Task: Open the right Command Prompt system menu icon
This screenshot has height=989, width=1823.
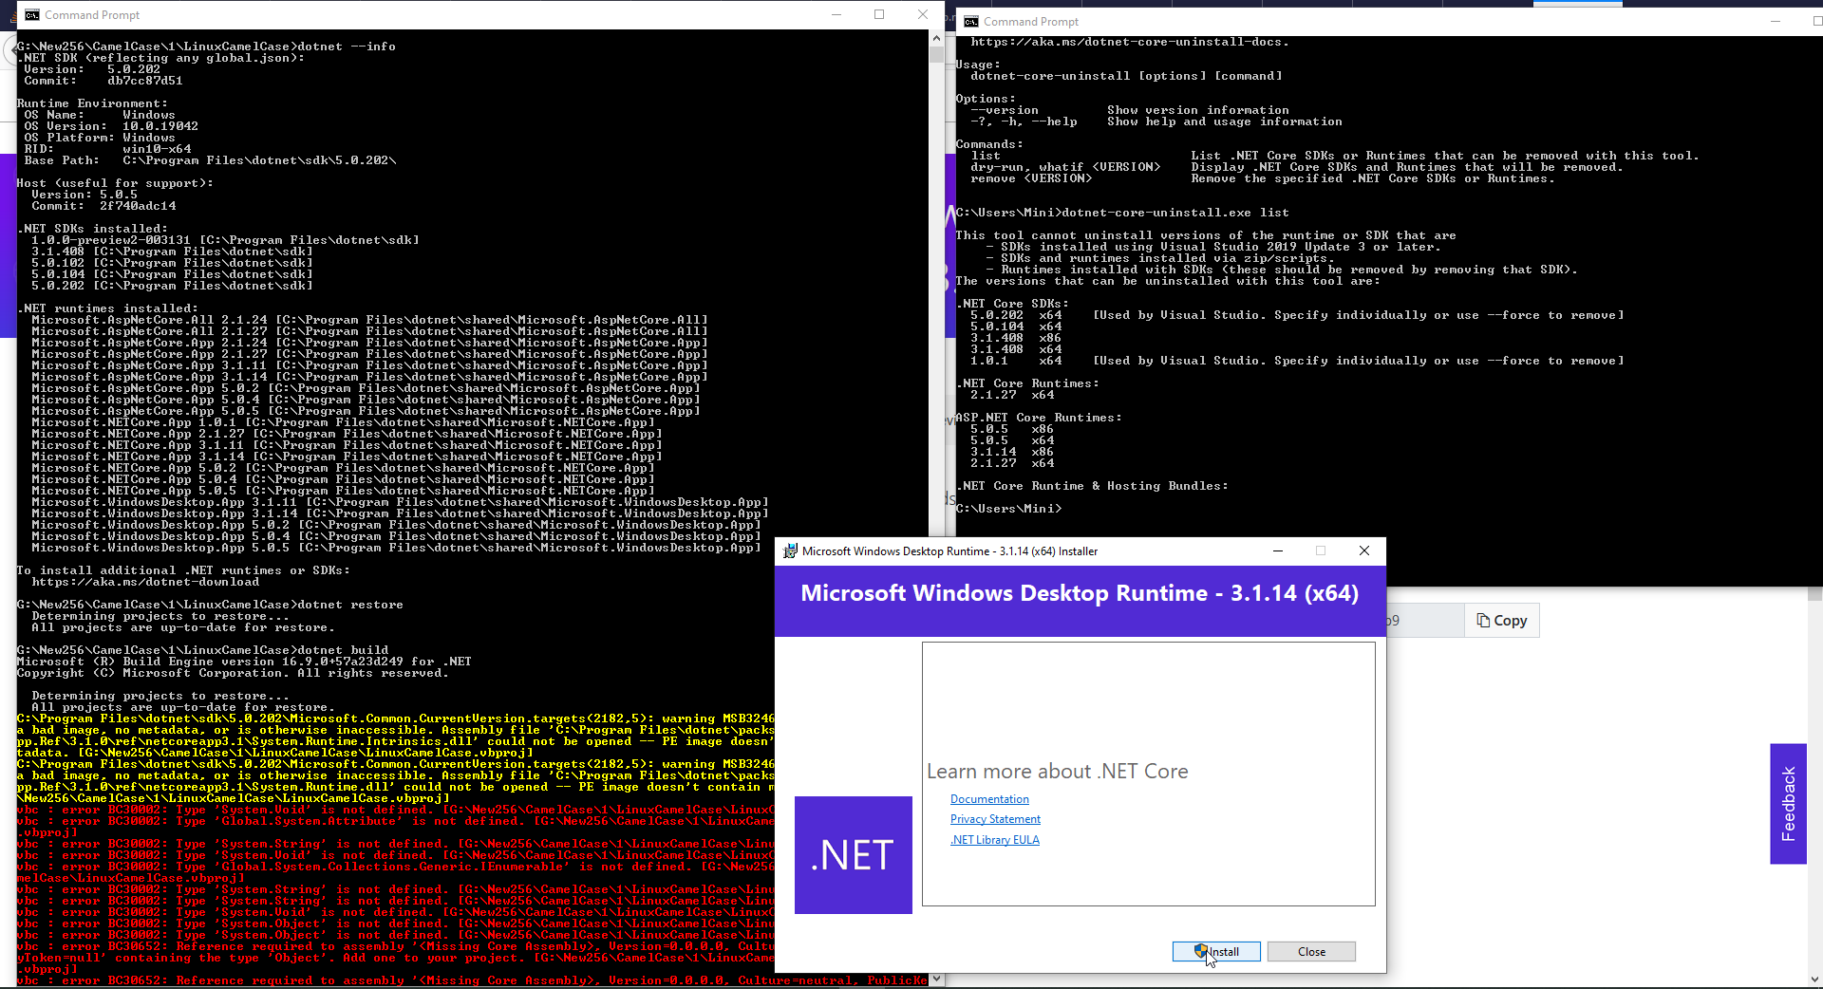Action: 971,22
